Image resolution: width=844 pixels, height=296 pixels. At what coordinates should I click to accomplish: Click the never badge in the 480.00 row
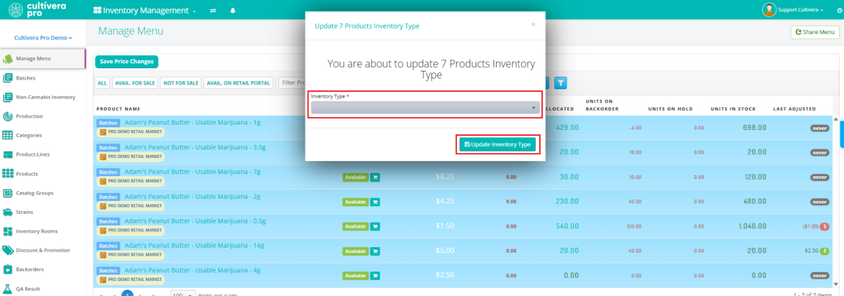(820, 202)
